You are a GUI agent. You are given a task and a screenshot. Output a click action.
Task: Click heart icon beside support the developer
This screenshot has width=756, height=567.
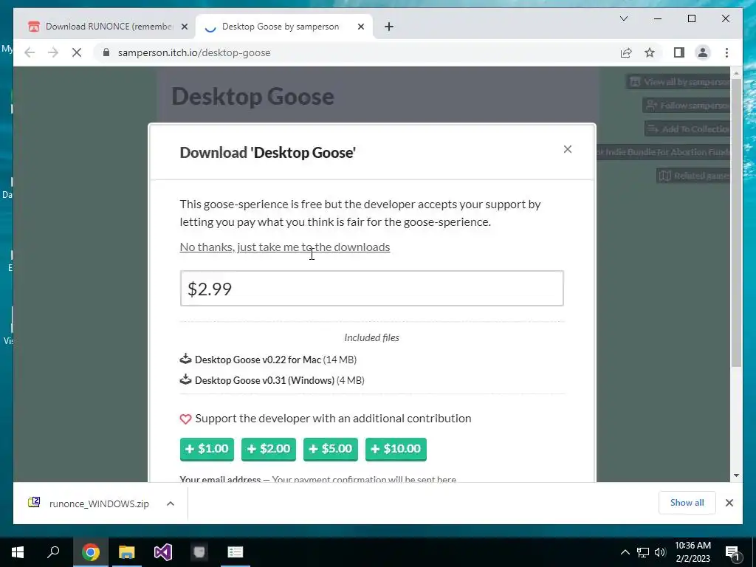185,419
